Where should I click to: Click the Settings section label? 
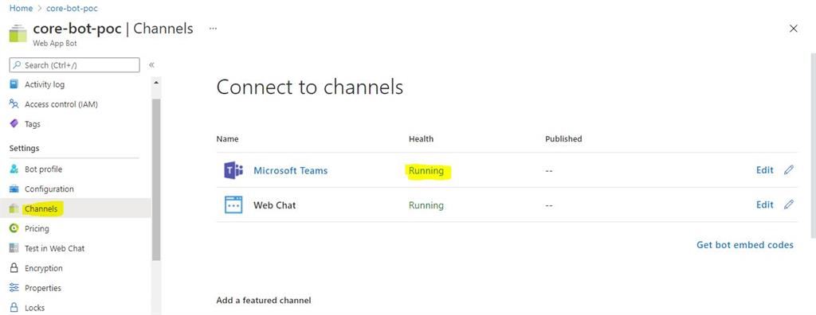coord(24,148)
